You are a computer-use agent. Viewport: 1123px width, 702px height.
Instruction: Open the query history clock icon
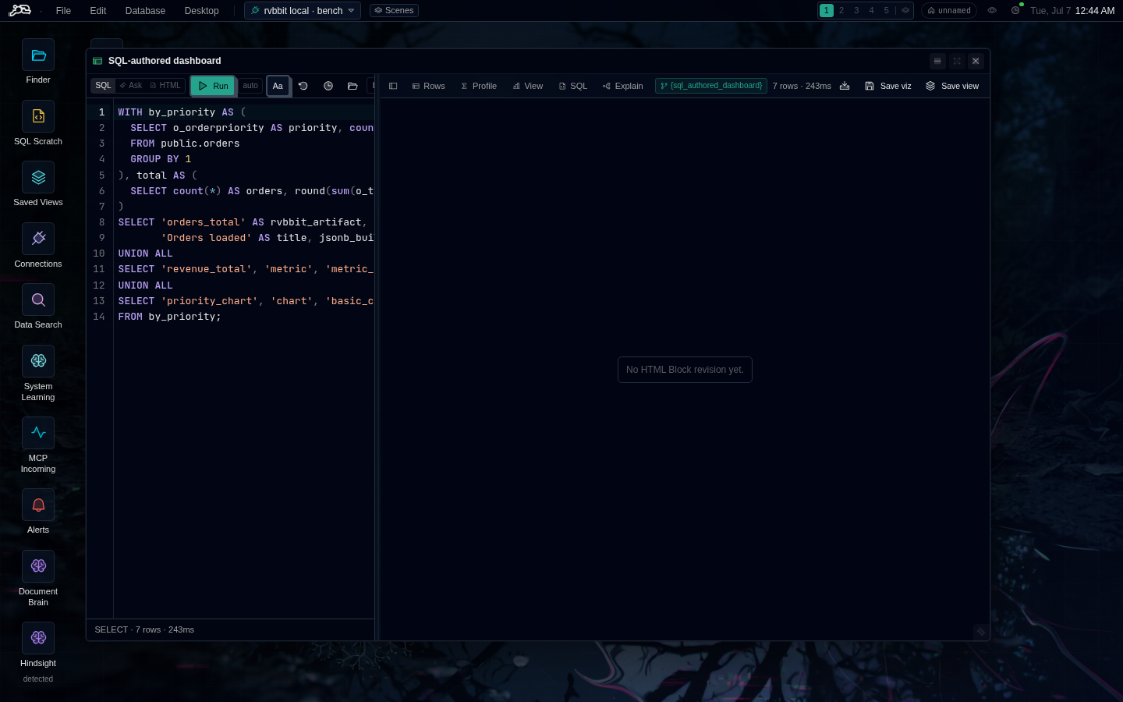click(328, 86)
